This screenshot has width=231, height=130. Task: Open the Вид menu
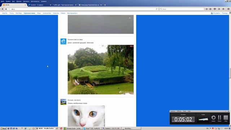click(x=13, y=1)
